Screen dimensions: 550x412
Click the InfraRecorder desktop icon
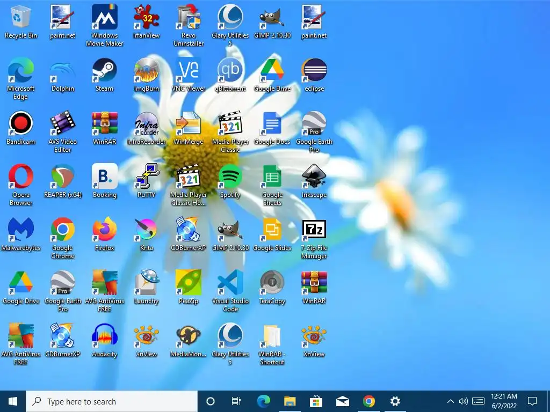point(146,128)
